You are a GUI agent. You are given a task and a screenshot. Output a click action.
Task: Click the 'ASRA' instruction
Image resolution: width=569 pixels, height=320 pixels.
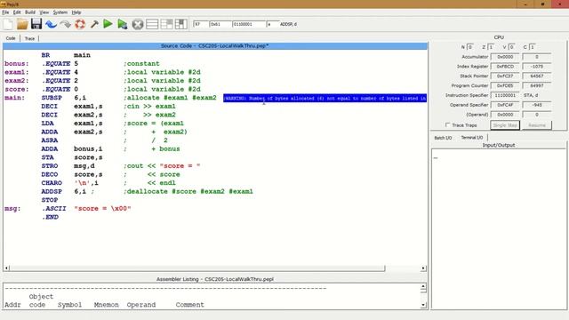click(x=50, y=140)
